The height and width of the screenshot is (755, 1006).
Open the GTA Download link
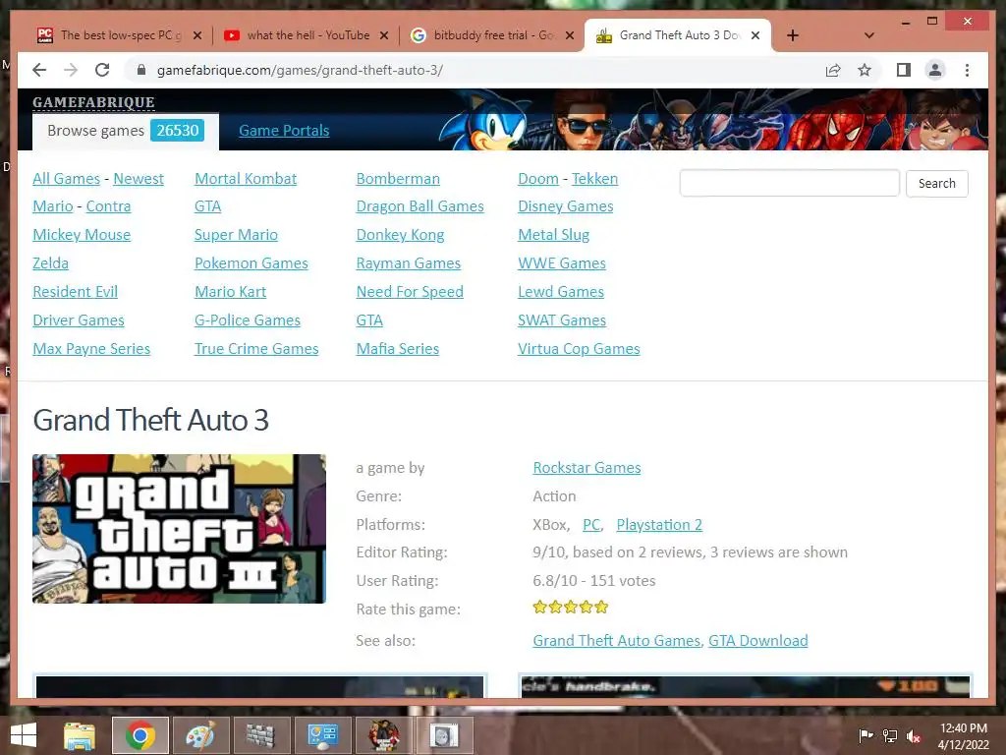point(757,641)
